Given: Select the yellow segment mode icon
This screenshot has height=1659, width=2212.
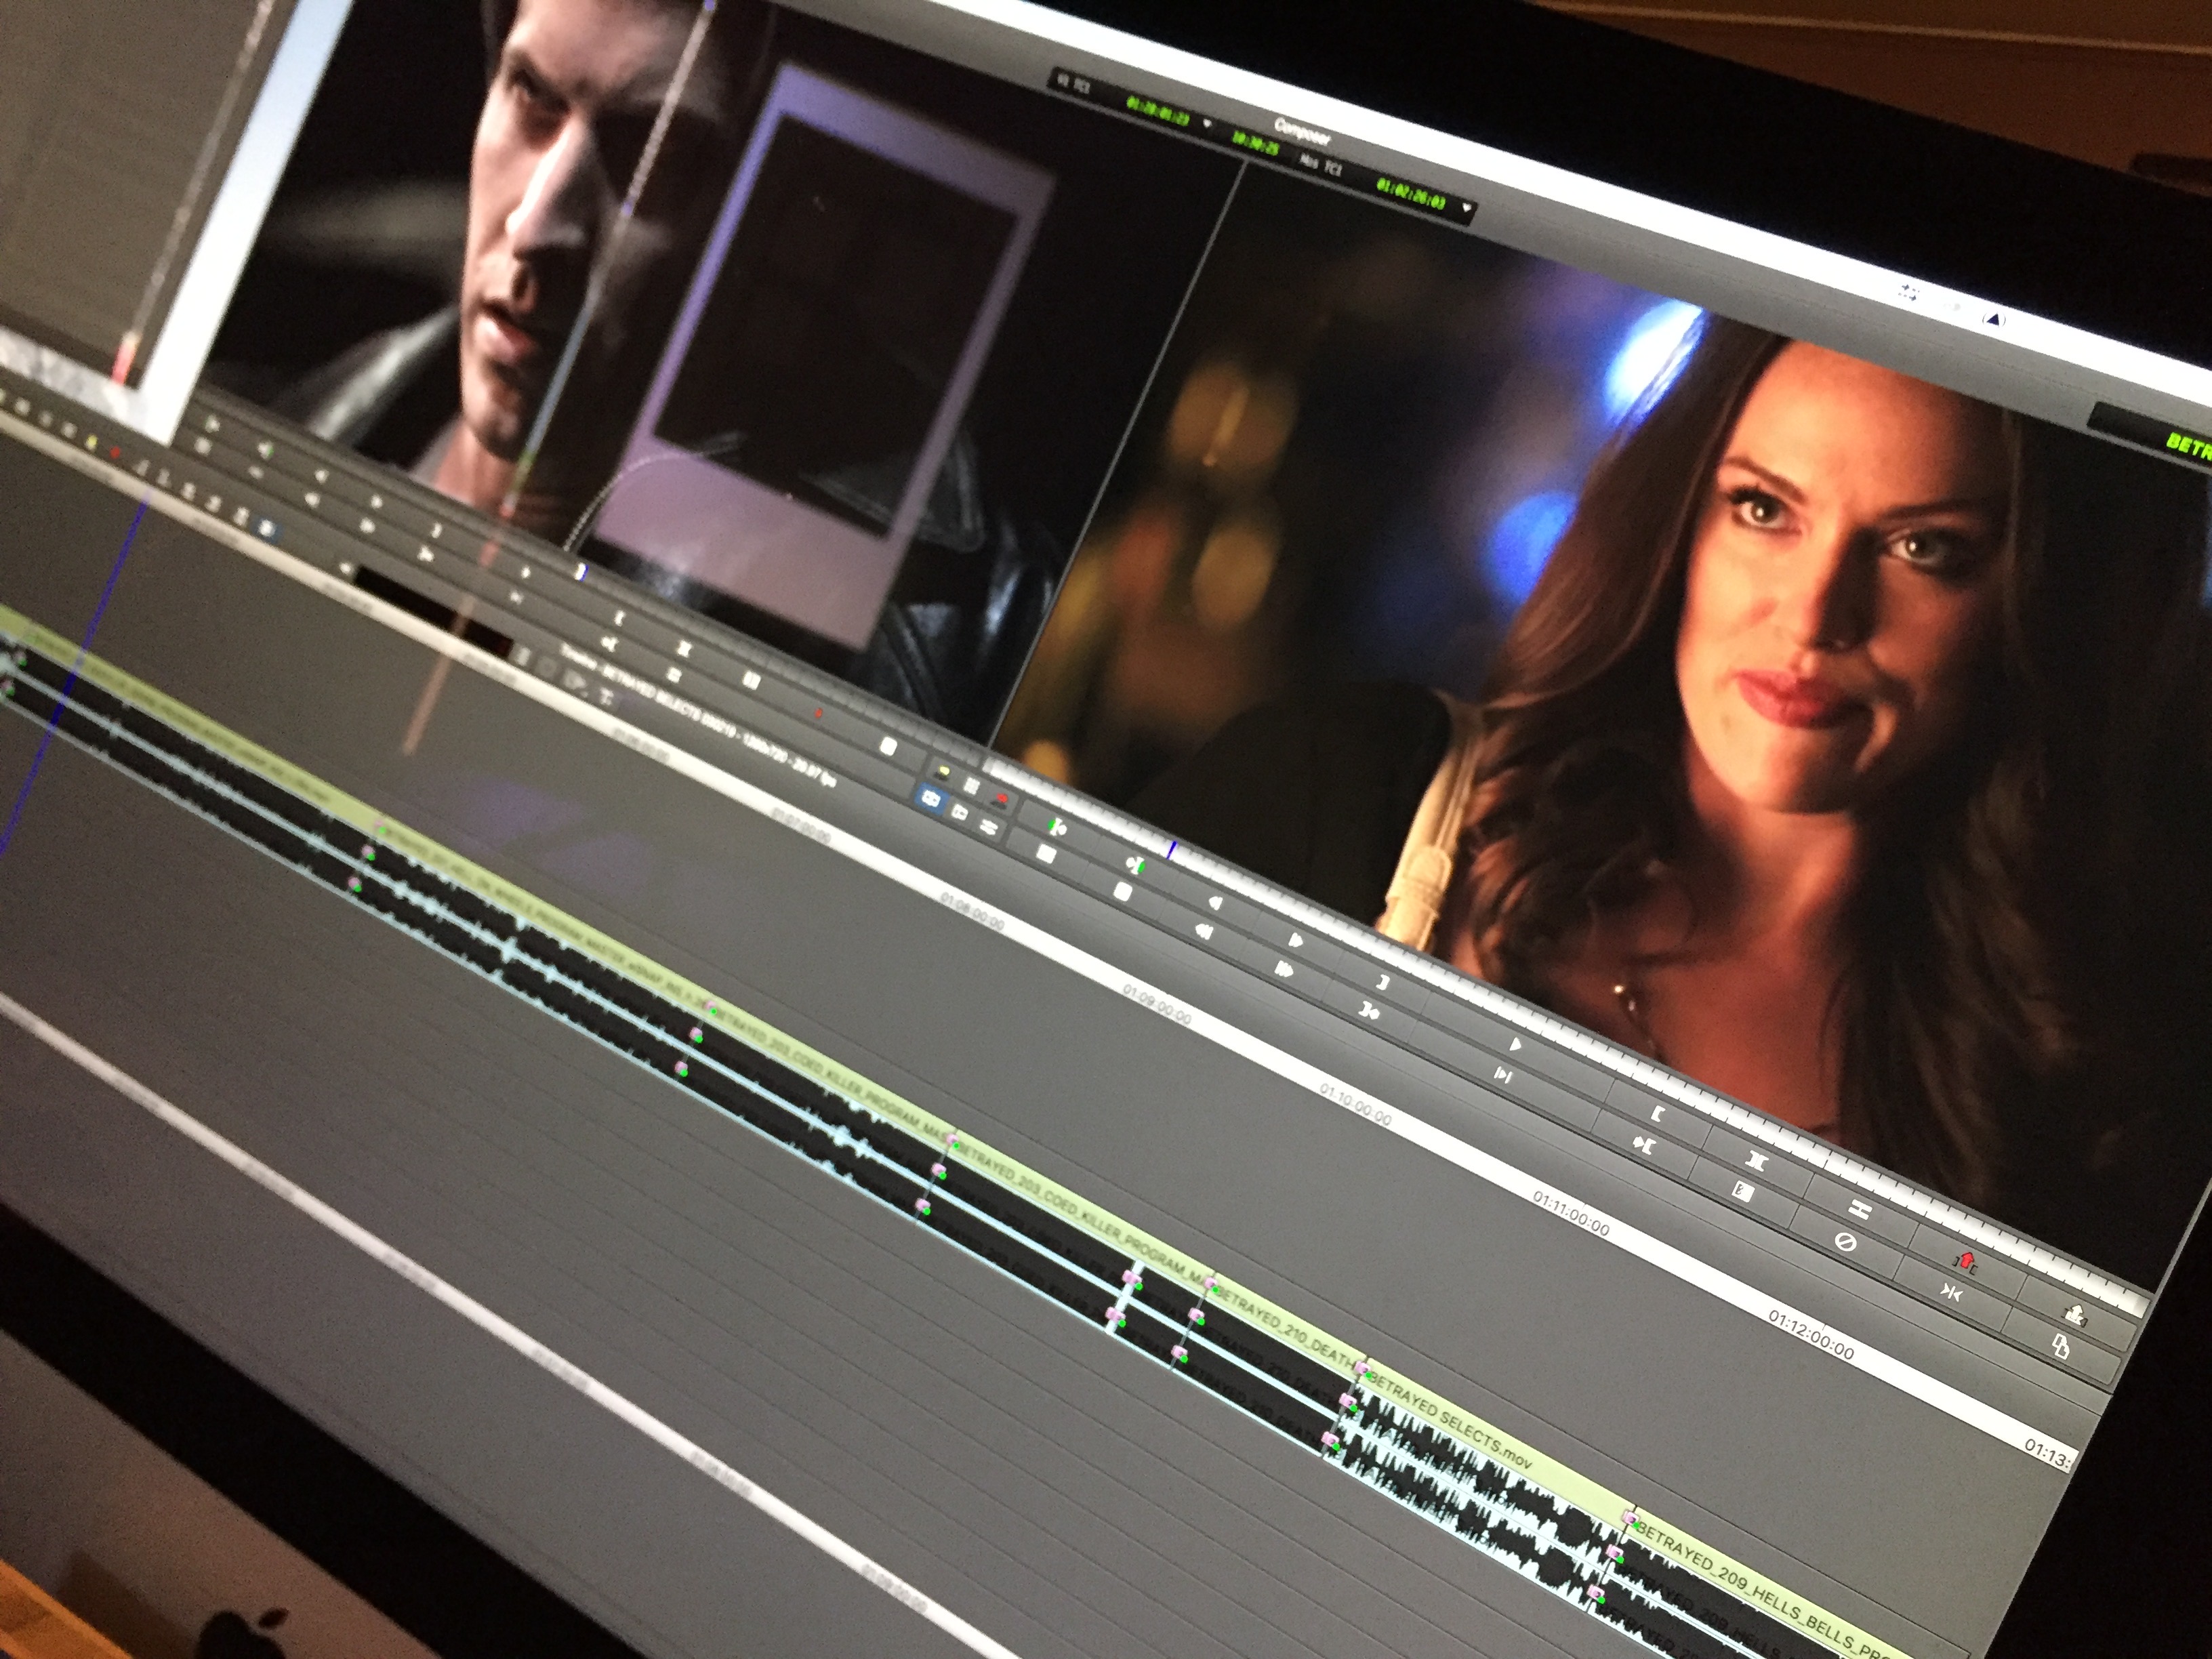Looking at the screenshot, I should tap(942, 772).
